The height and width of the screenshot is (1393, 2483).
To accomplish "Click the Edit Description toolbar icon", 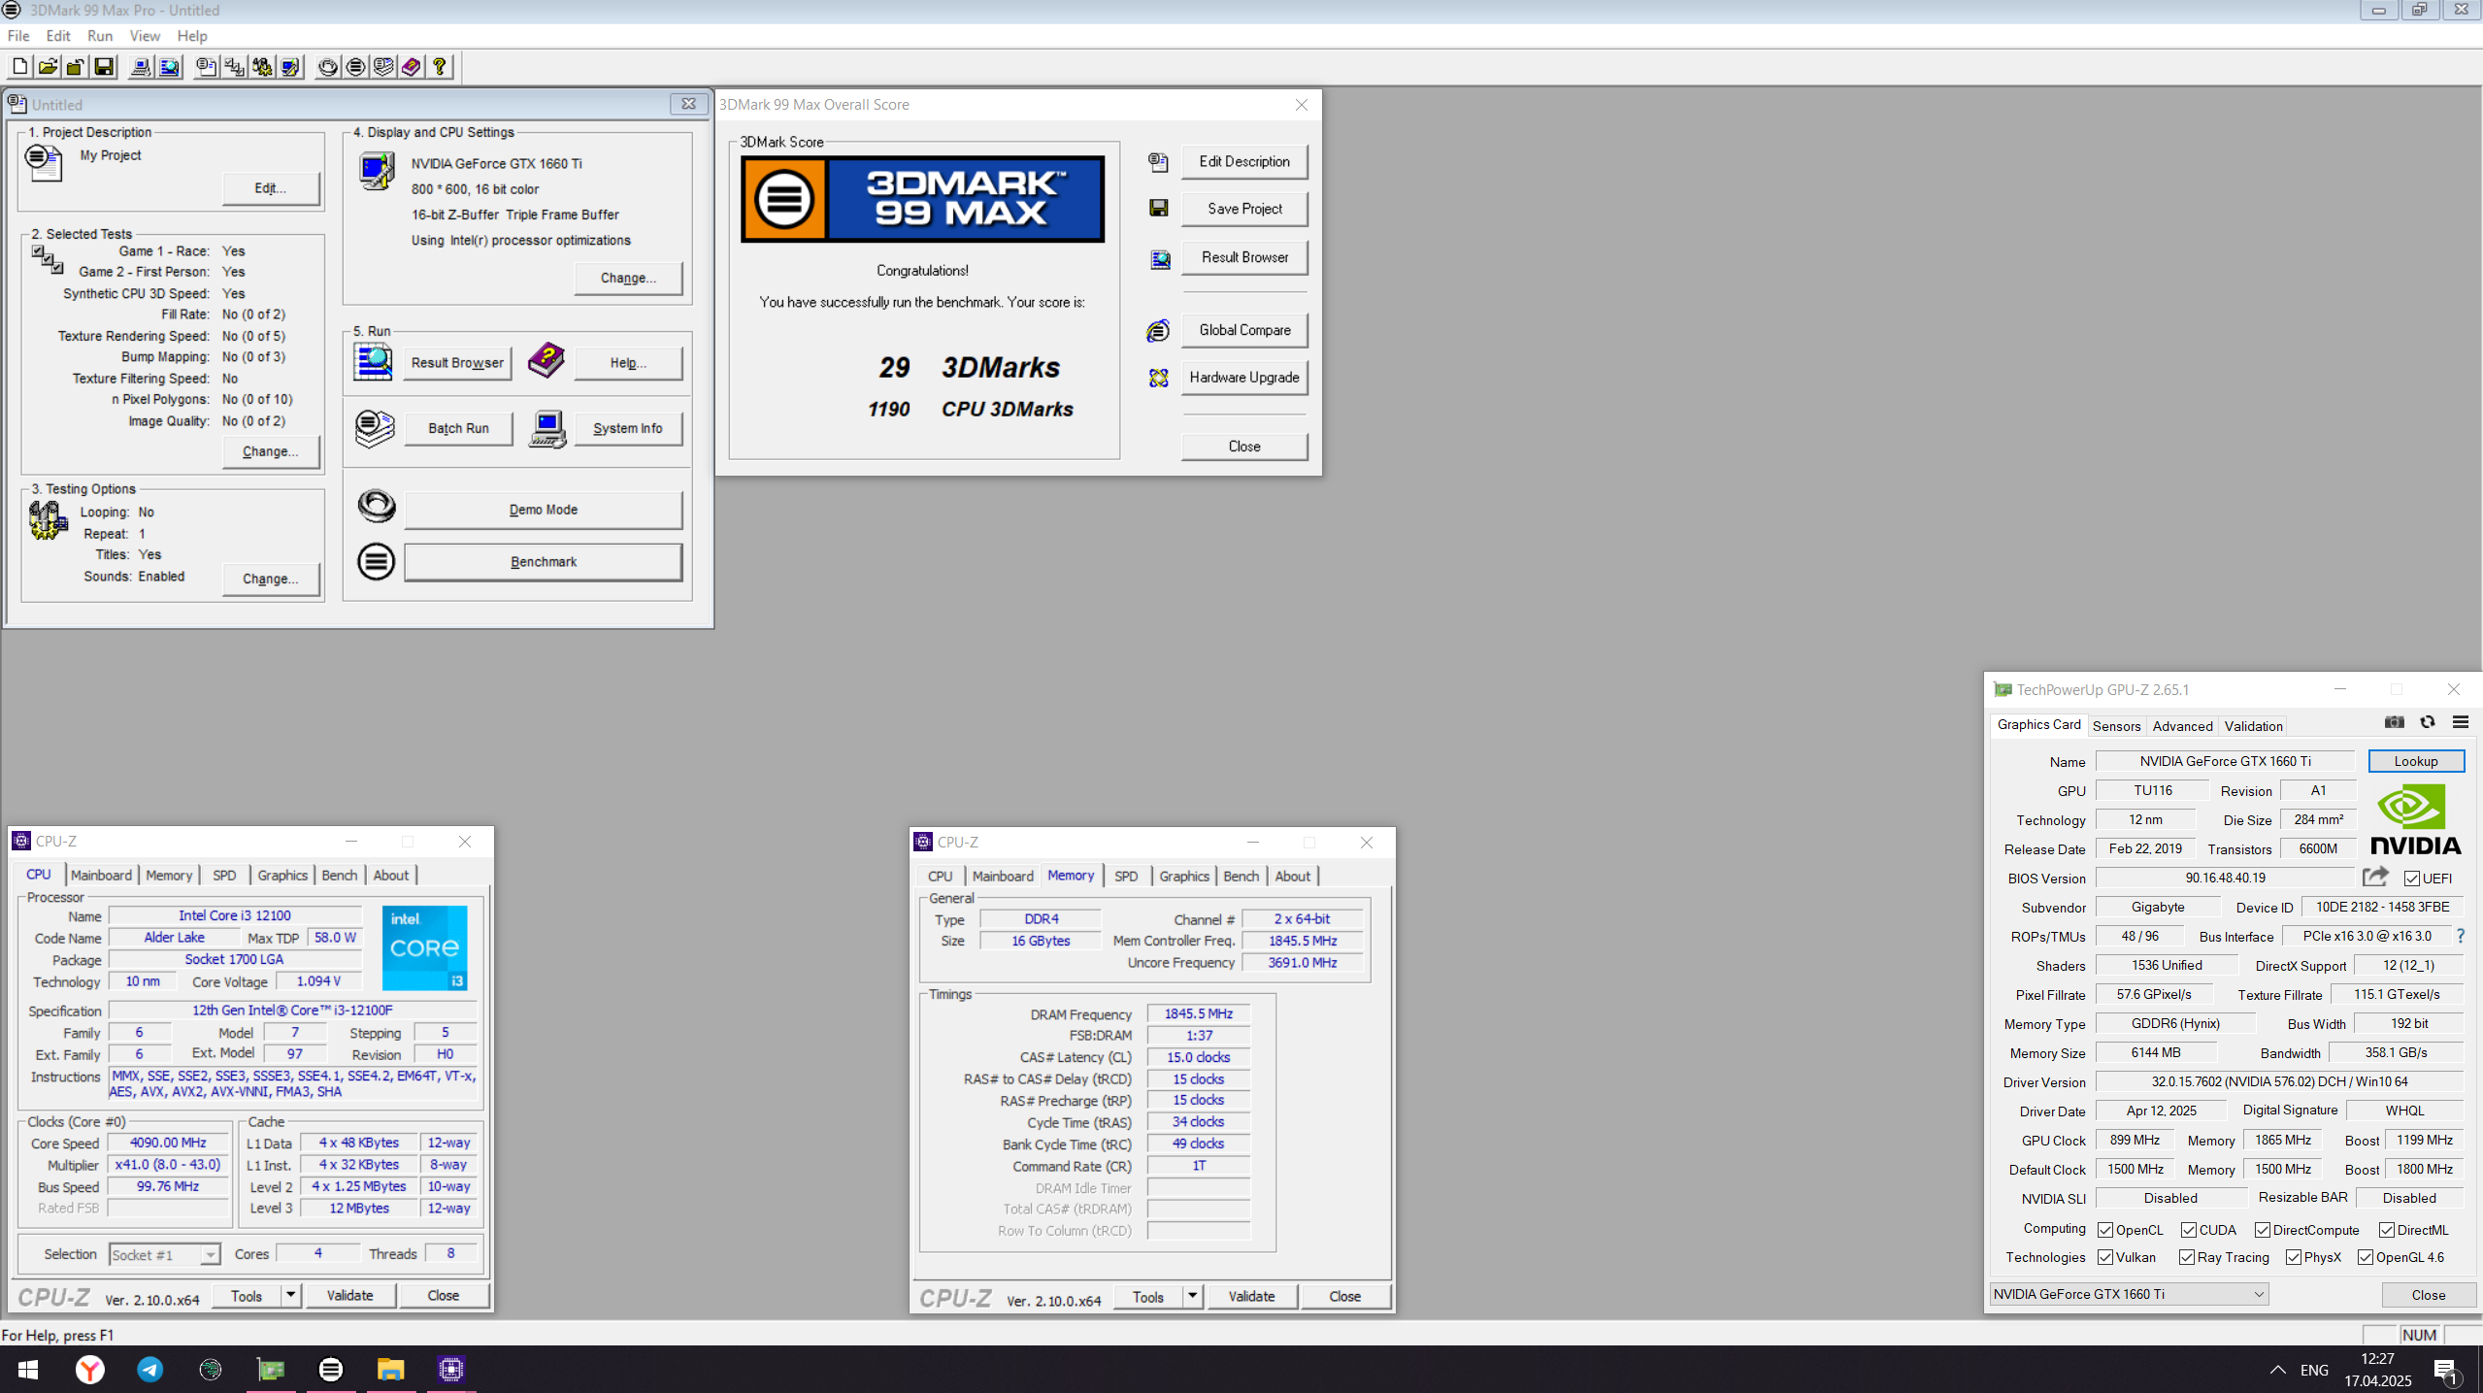I will point(206,67).
